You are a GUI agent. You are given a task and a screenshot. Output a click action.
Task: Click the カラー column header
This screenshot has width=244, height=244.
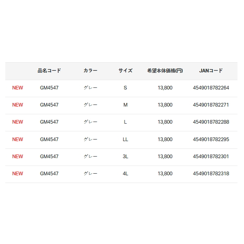tap(90, 71)
